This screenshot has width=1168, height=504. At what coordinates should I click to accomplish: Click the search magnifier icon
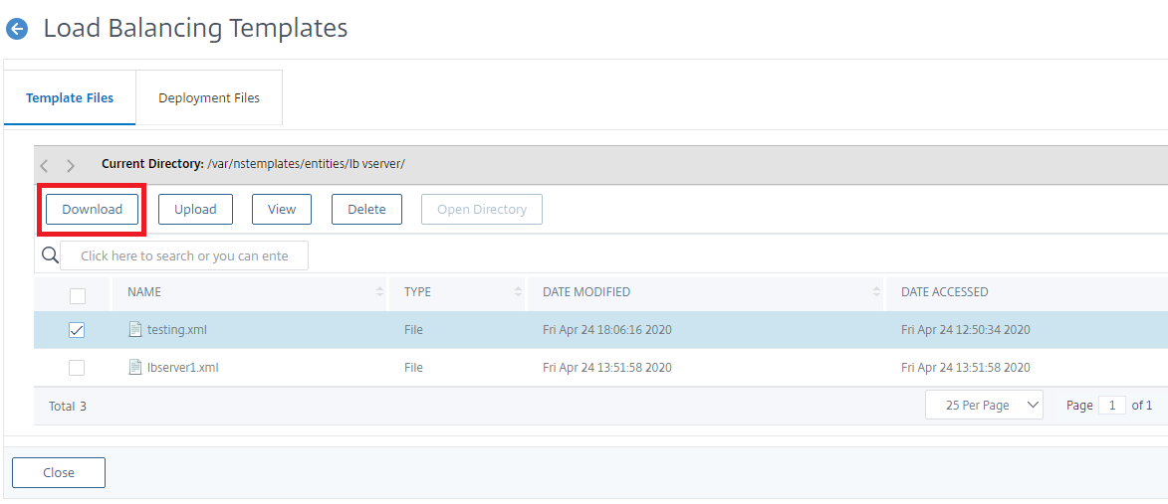coord(50,254)
